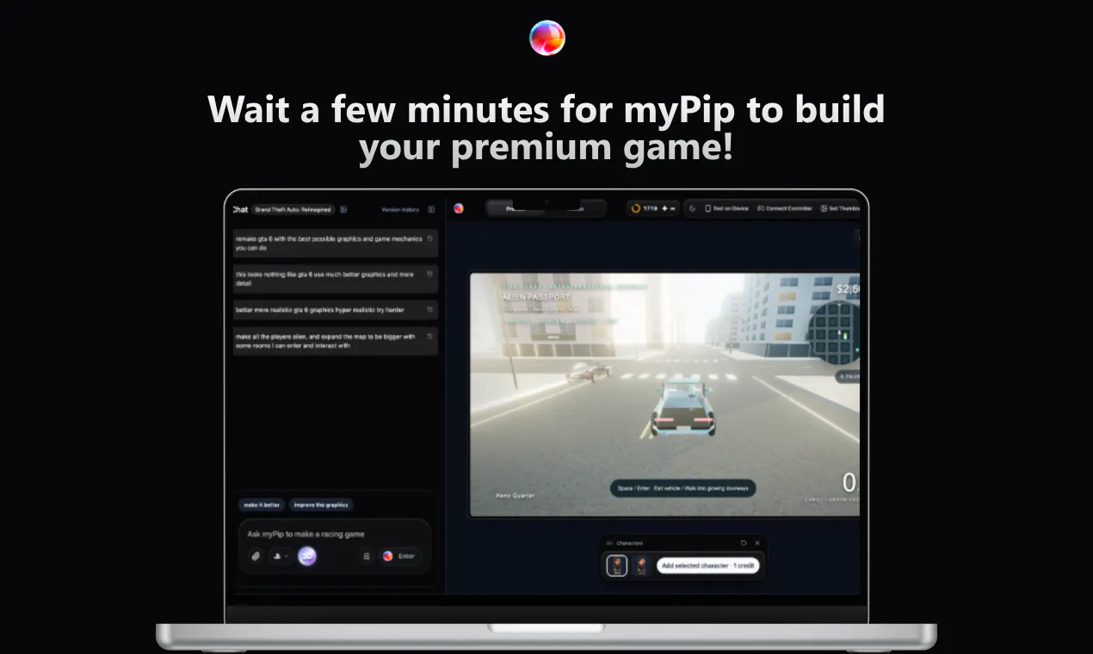Click the Set Thumbnail button
This screenshot has width=1093, height=654.
[841, 208]
